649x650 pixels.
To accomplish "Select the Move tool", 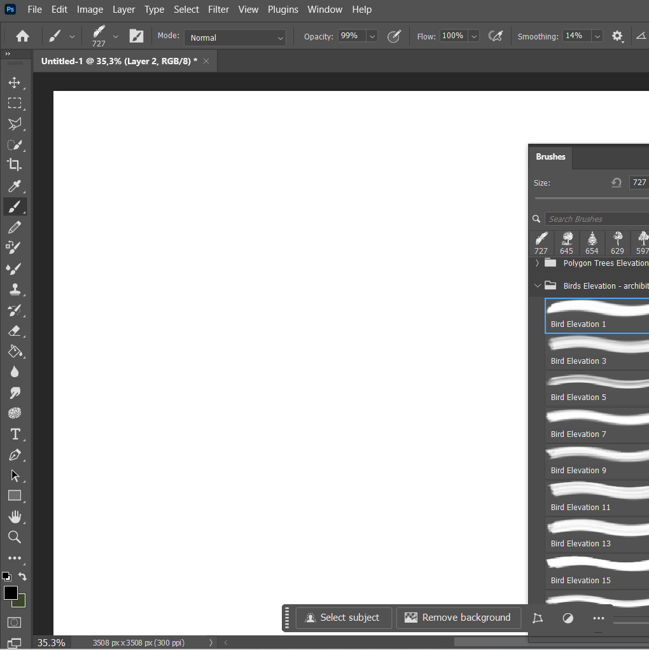I will 15,83.
